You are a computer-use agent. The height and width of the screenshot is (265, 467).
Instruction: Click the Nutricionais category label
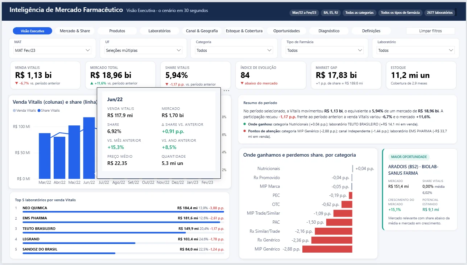point(269,169)
